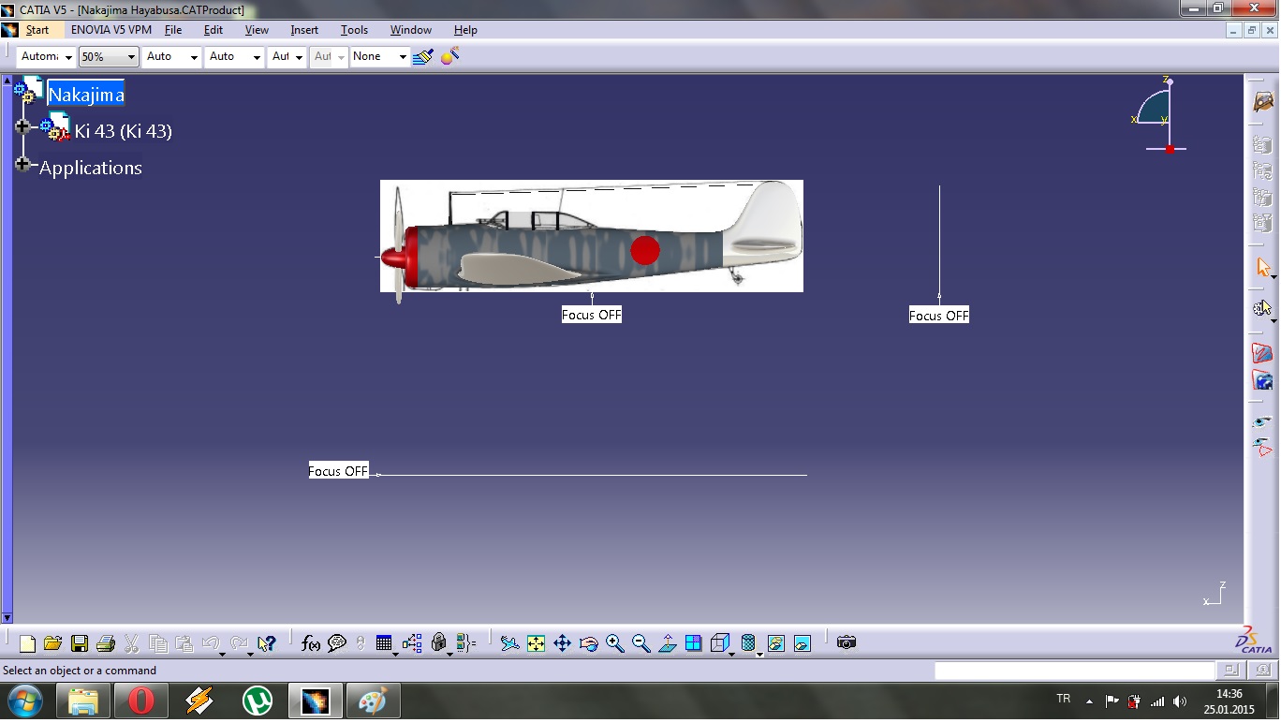Click the Shading render style icon
The height and width of the screenshot is (723, 1281).
point(748,643)
